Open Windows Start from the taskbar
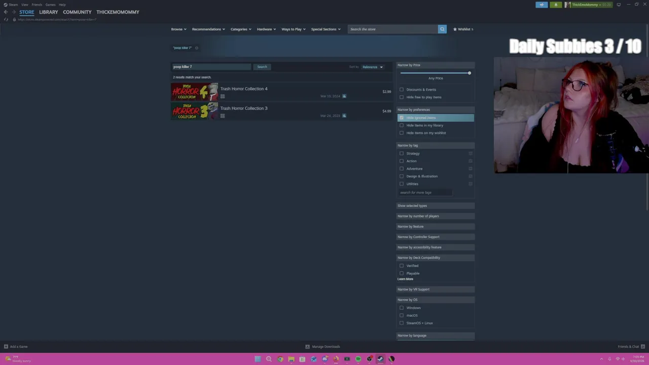649x365 pixels. pos(258,359)
